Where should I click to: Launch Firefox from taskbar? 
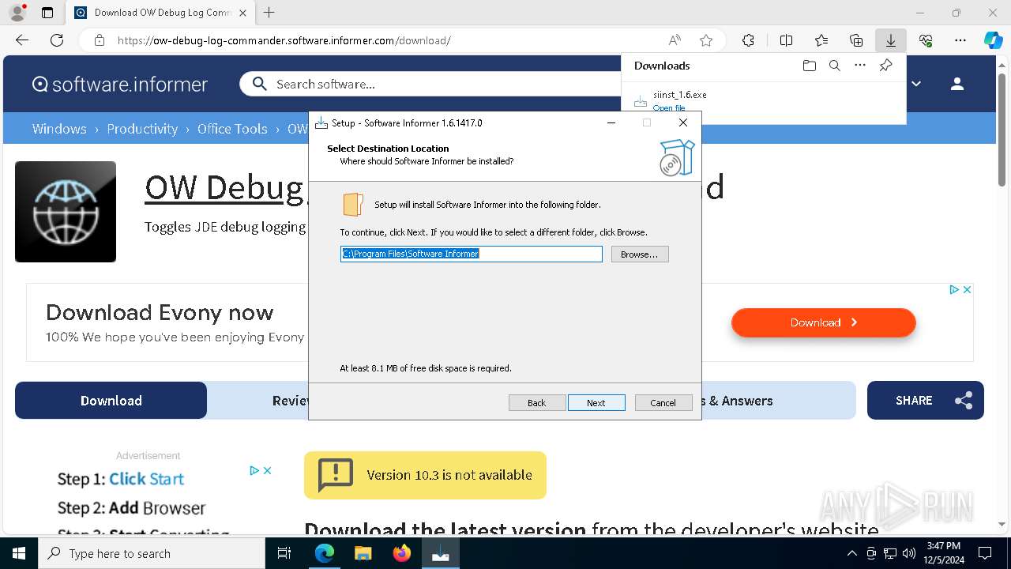[402, 553]
